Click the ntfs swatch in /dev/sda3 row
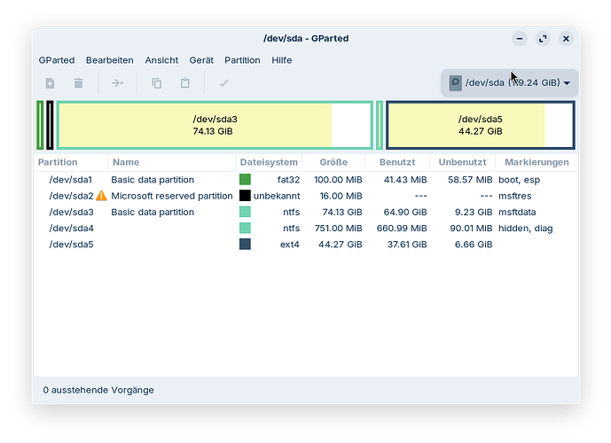Viewport: 611px width, 443px height. point(245,212)
